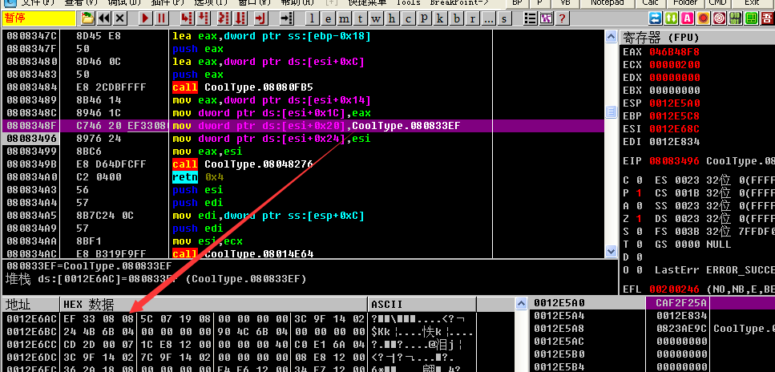
Task: Show breakpoints window with 'b' button
Action: click(457, 18)
